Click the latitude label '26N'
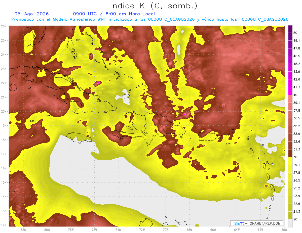Image resolution: width=302 pixels, height=233 pixels. (x=4, y=26)
